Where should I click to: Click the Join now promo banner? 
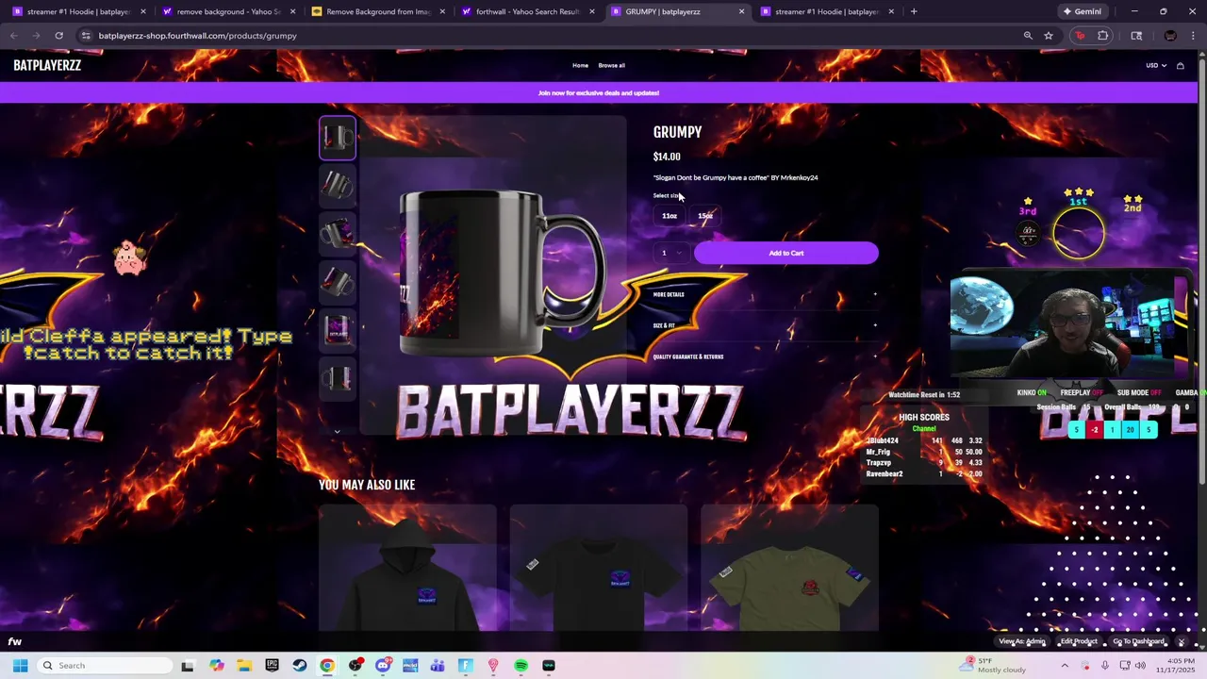[x=599, y=93]
